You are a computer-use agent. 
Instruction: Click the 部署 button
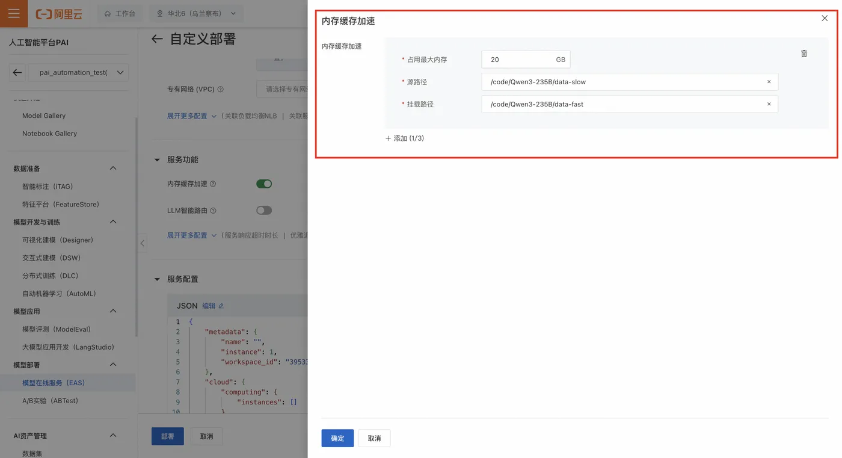pos(168,436)
